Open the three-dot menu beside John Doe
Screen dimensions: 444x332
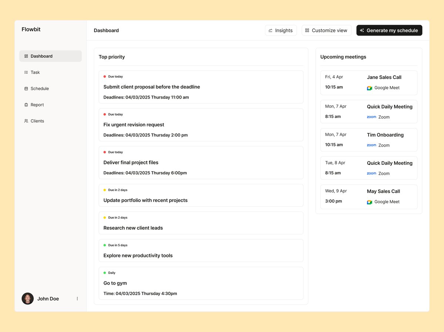[77, 298]
